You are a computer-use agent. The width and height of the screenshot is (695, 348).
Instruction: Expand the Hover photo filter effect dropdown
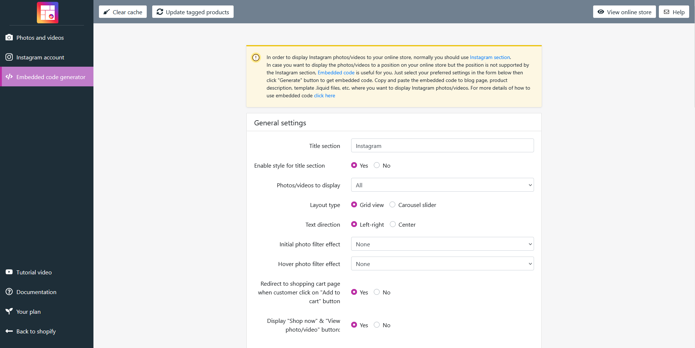[442, 264]
